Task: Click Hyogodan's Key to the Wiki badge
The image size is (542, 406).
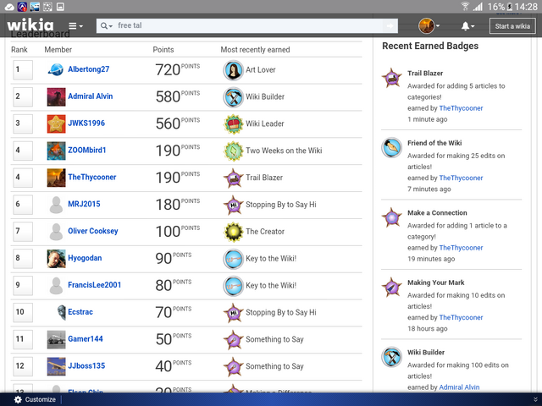Action: pos(234,259)
